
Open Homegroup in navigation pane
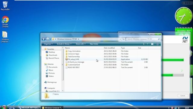pos(50,82)
